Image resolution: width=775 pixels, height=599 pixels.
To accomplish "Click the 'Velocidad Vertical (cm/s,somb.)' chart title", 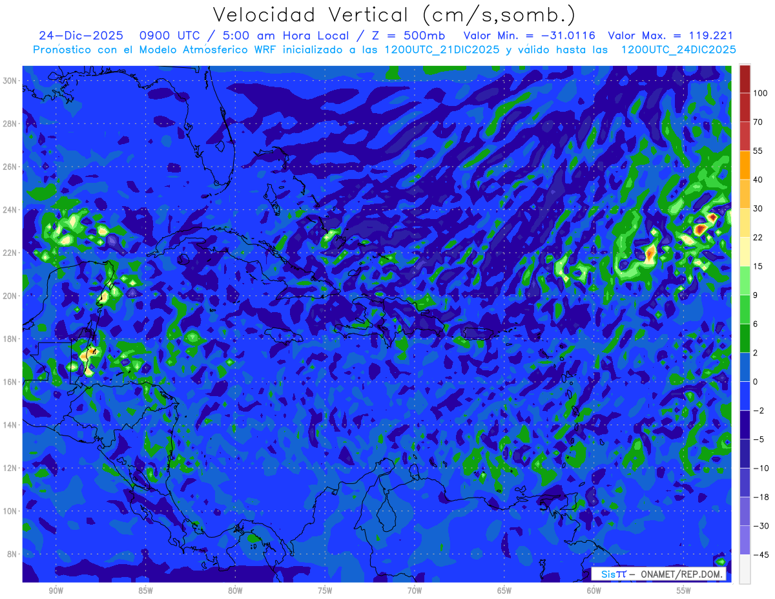I will click(x=394, y=15).
